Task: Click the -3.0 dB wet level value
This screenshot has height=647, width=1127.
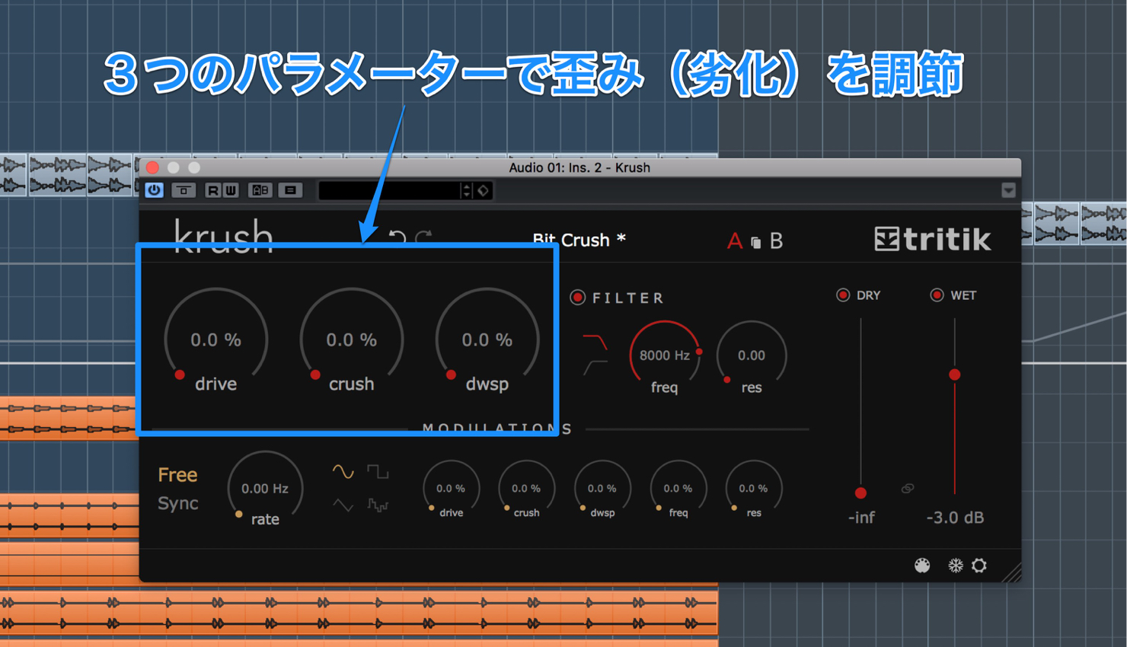Action: coord(955,518)
